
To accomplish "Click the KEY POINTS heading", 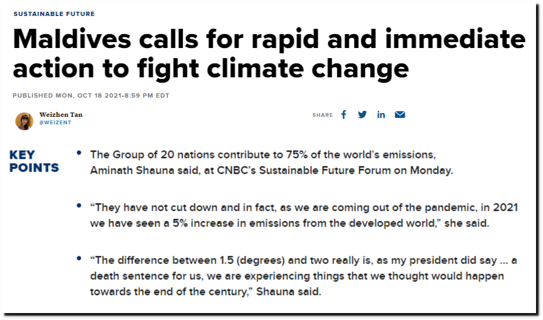I will pyautogui.click(x=34, y=161).
